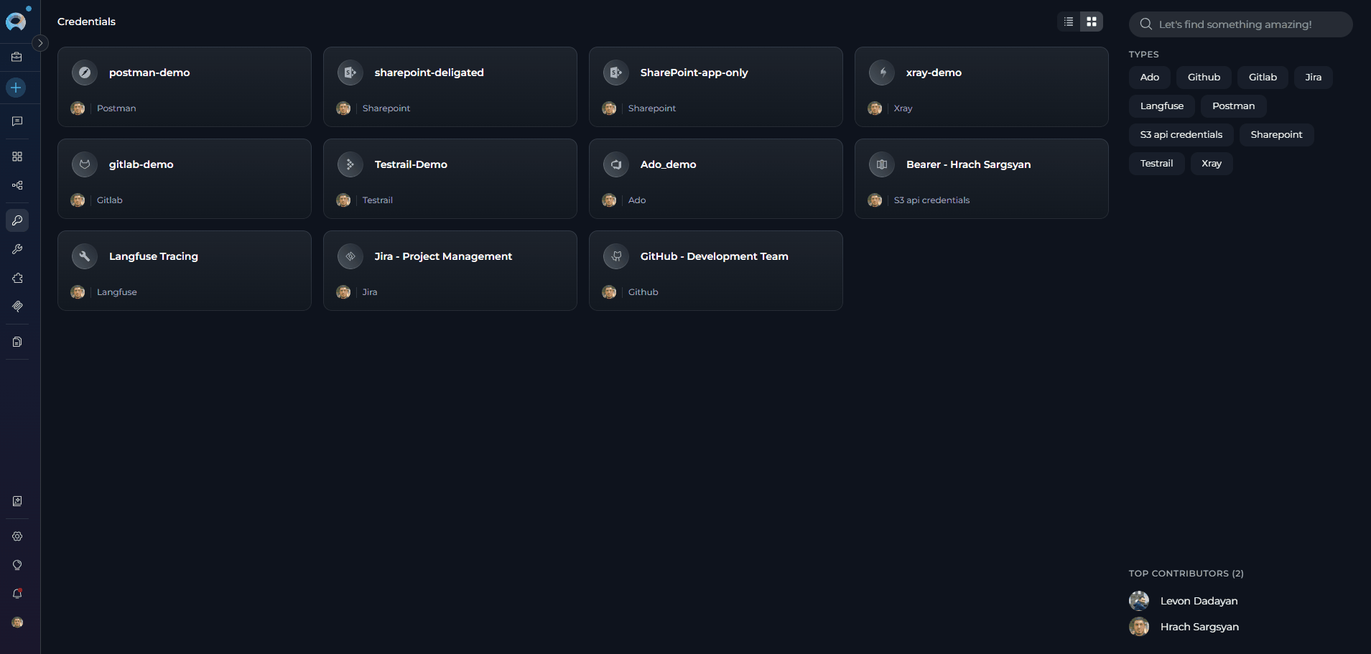The width and height of the screenshot is (1371, 654).
Task: Click the wrench icon in the left sidebar
Action: (17, 249)
